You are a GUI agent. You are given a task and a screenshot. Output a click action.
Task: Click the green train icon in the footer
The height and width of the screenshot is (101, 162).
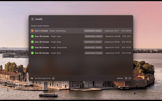(53, 78)
